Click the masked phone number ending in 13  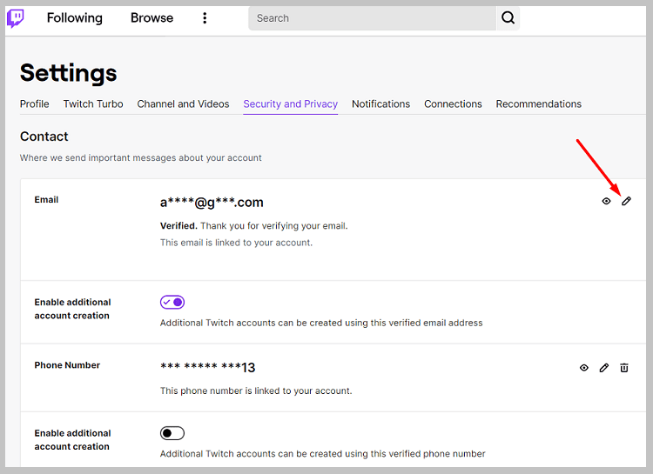click(x=207, y=368)
